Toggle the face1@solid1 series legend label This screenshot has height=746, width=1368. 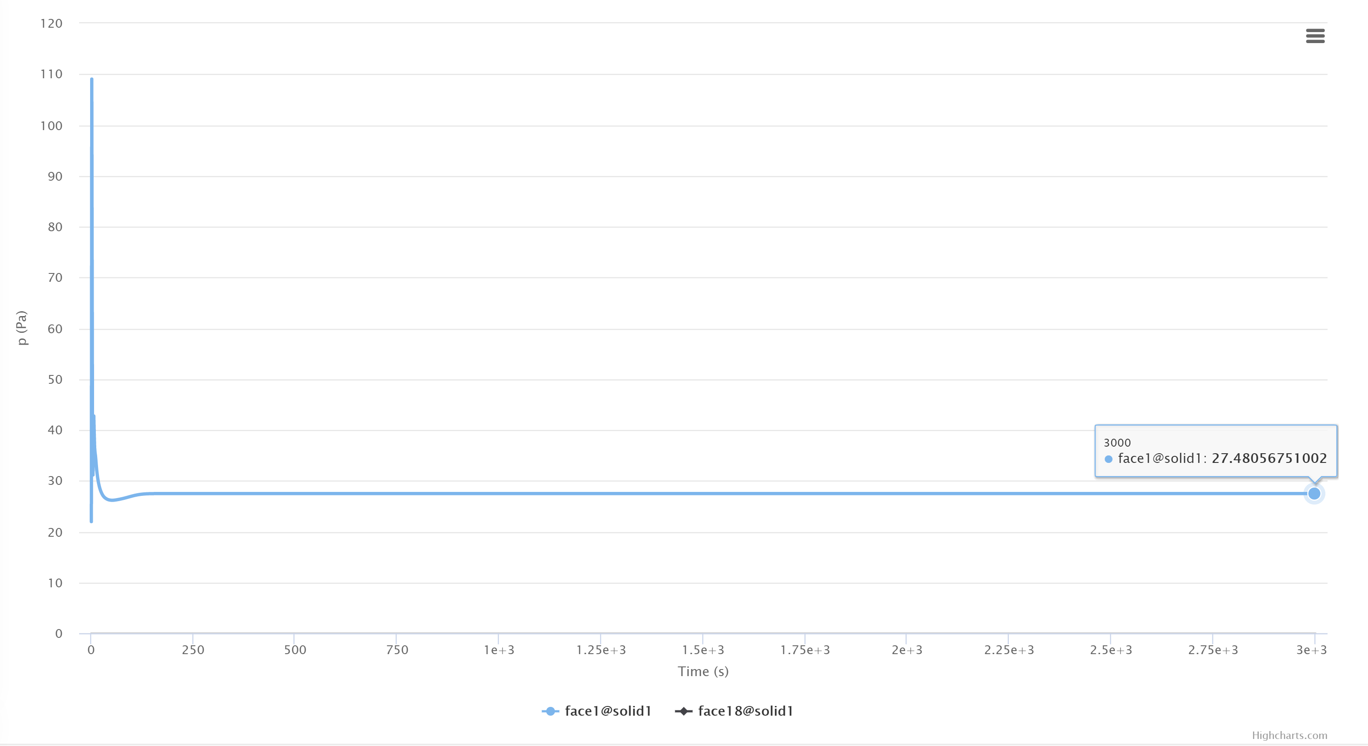tap(608, 711)
